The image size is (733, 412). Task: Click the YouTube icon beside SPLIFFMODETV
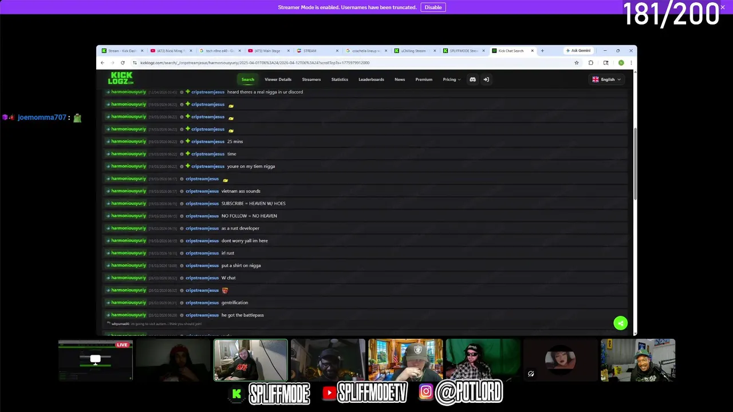click(x=329, y=393)
